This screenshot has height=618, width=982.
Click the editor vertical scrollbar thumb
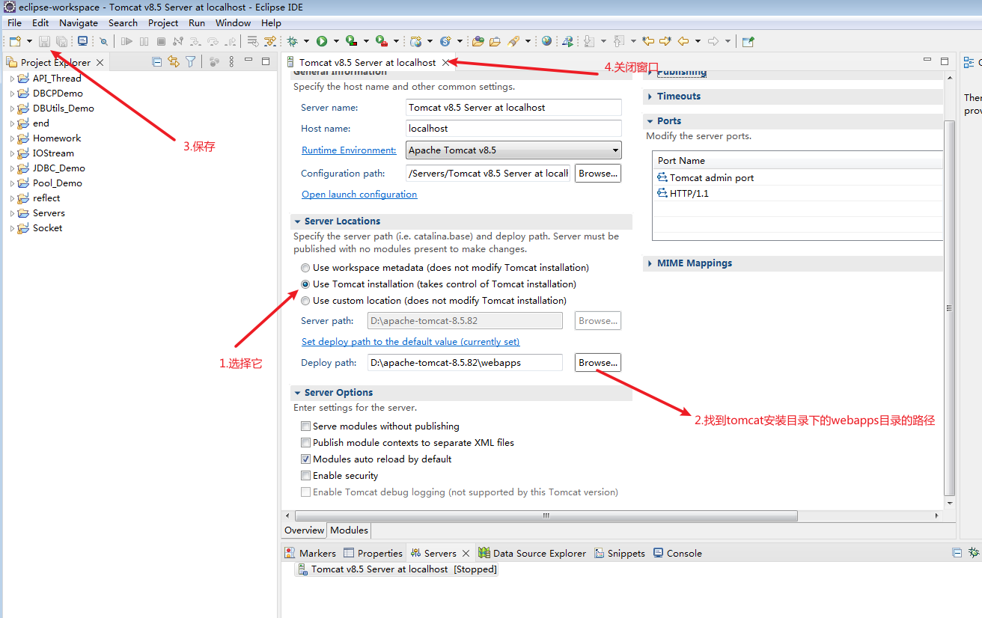point(950,308)
